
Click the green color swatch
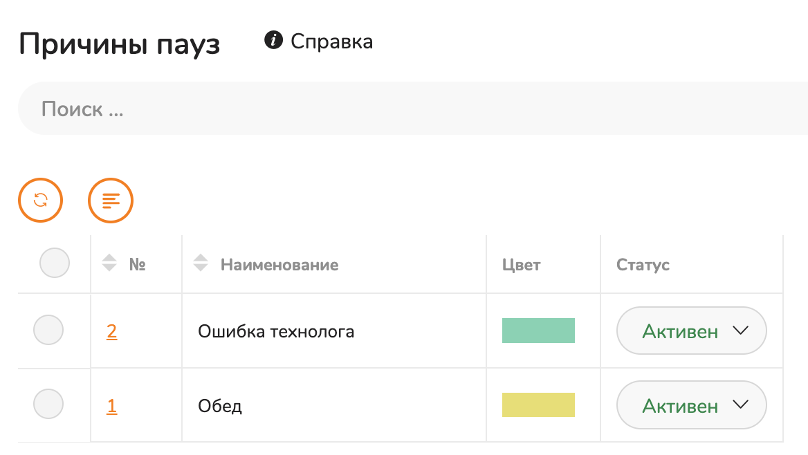click(538, 331)
